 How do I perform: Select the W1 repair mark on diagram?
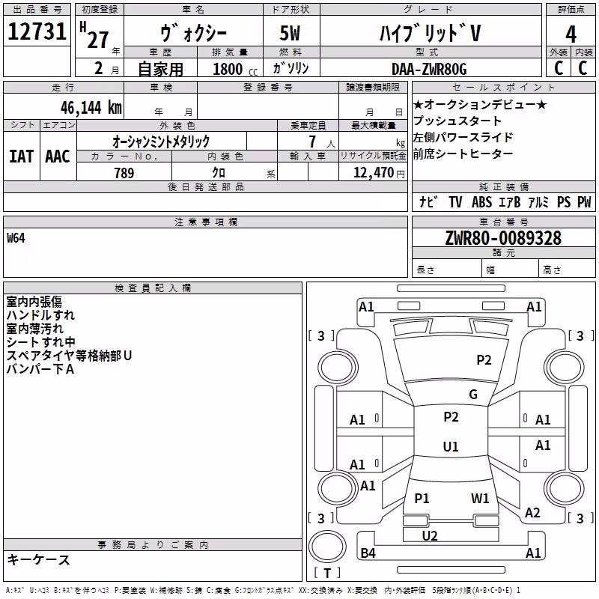coord(480,498)
